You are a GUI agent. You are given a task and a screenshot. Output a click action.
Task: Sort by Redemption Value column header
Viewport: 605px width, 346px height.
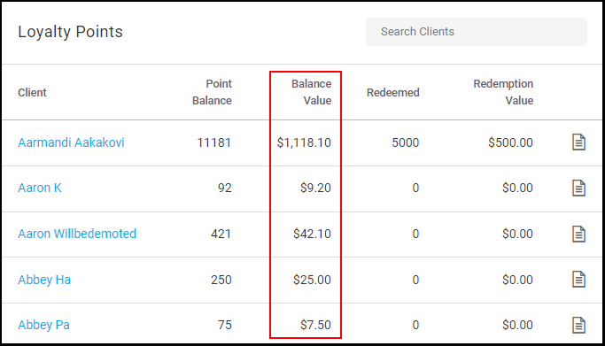pyautogui.click(x=503, y=92)
